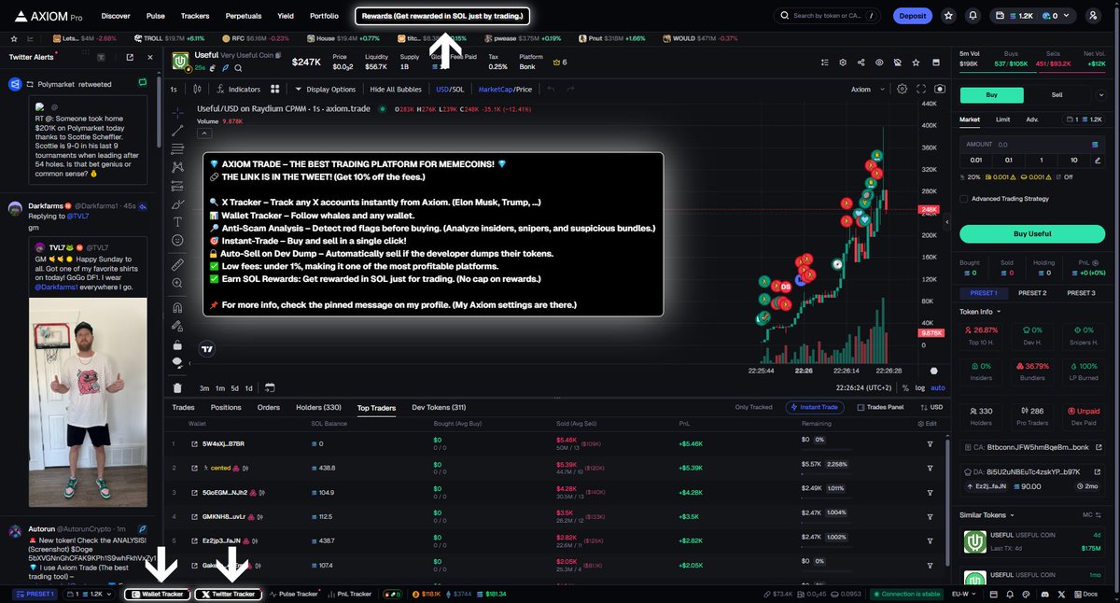Open the Discover menu
Image resolution: width=1120 pixels, height=603 pixels.
pyautogui.click(x=116, y=16)
